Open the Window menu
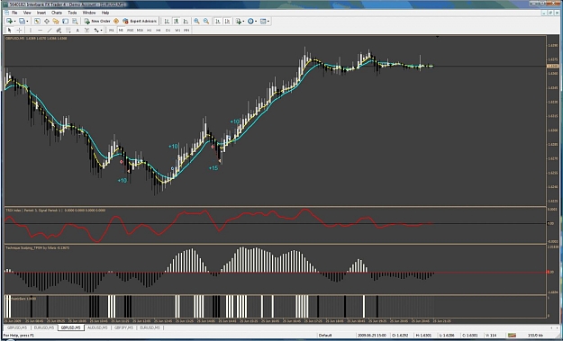563x341 pixels. pos(89,13)
